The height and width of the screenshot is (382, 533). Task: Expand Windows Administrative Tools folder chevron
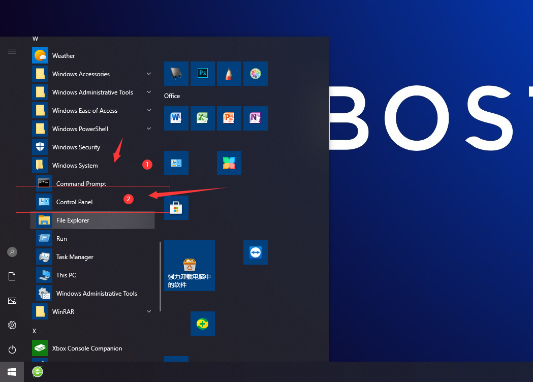pyautogui.click(x=148, y=92)
